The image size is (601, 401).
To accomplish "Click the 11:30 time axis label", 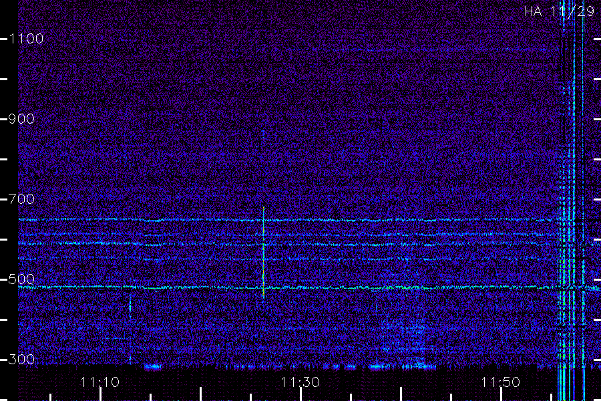I will click(300, 382).
